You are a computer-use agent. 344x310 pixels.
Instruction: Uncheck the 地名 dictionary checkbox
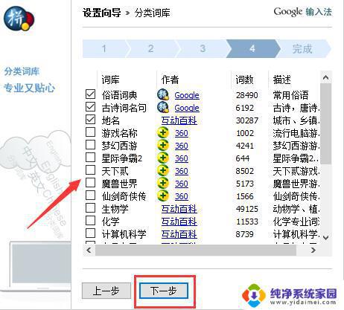pyautogui.click(x=90, y=120)
